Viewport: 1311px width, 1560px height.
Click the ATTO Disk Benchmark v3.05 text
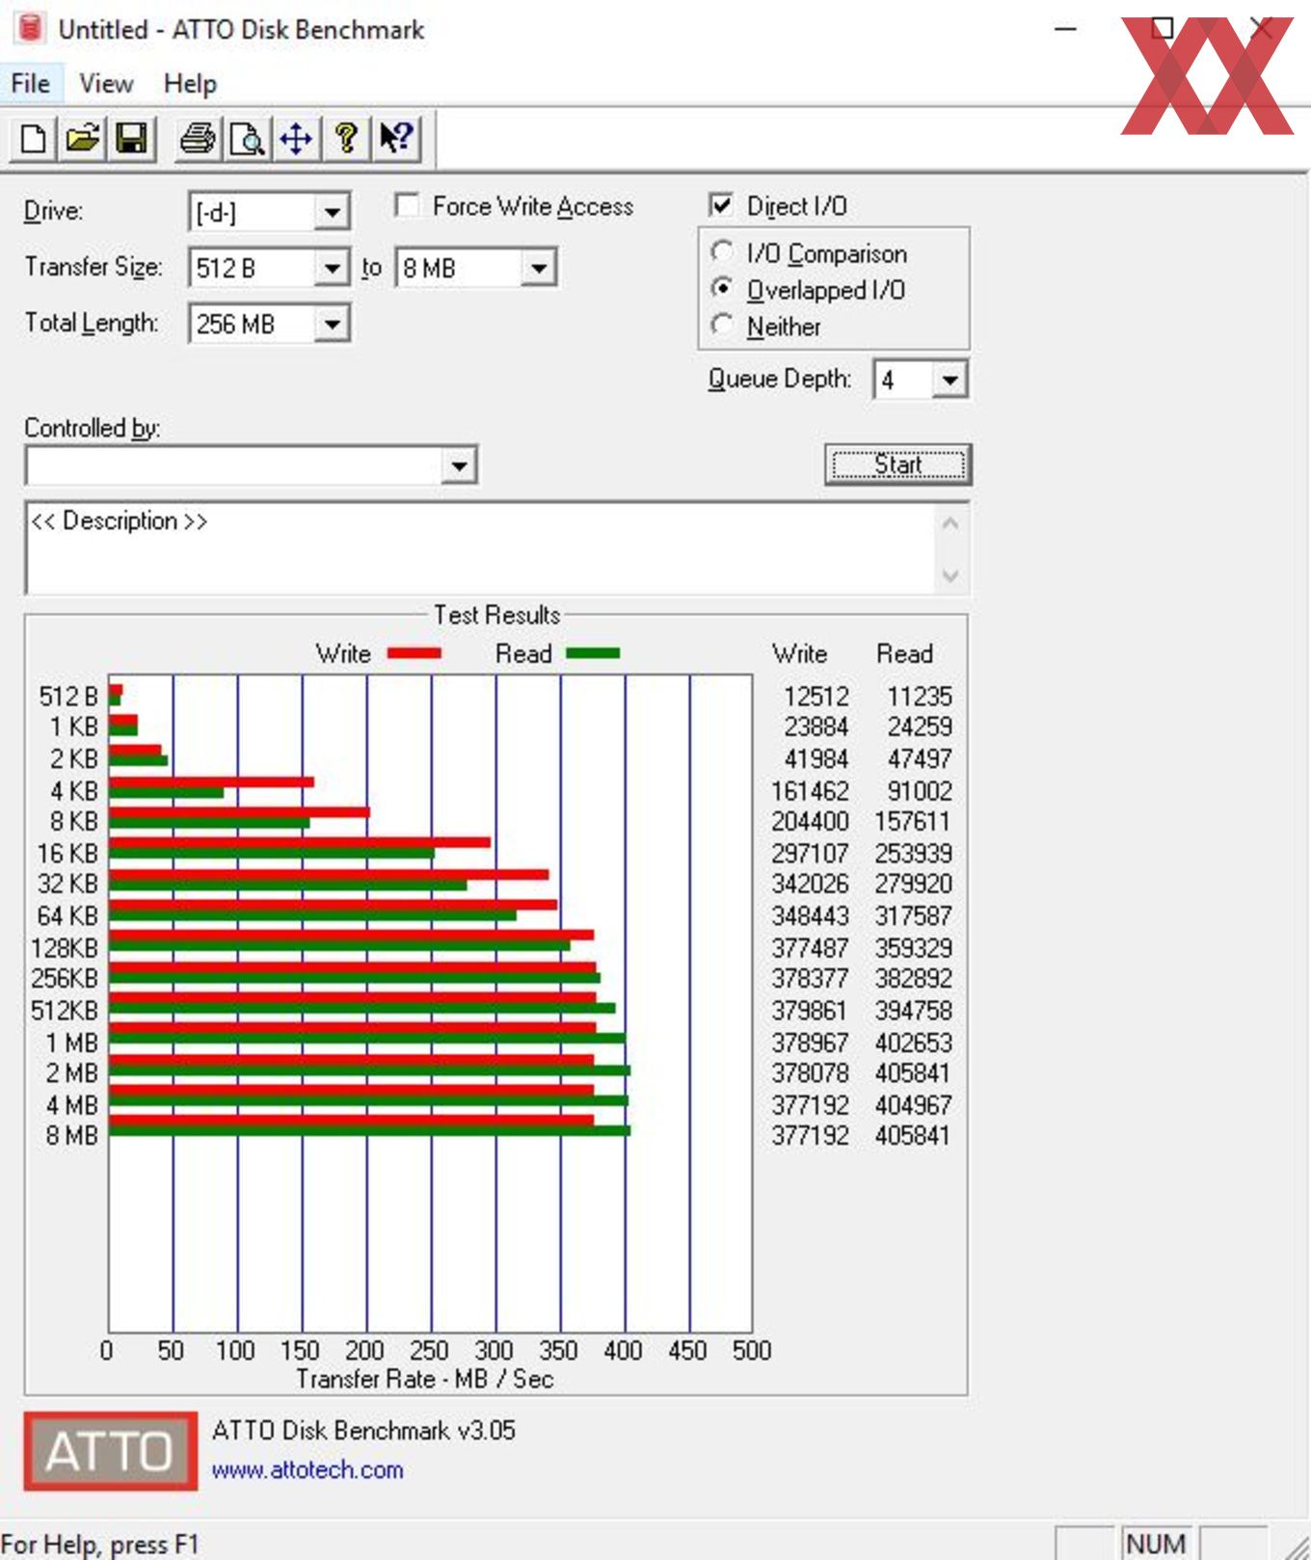pyautogui.click(x=363, y=1430)
